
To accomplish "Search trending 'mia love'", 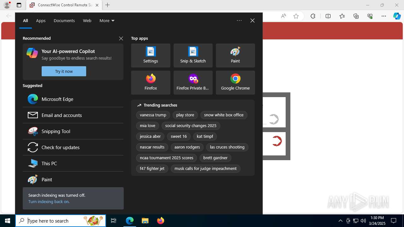I will [147, 126].
